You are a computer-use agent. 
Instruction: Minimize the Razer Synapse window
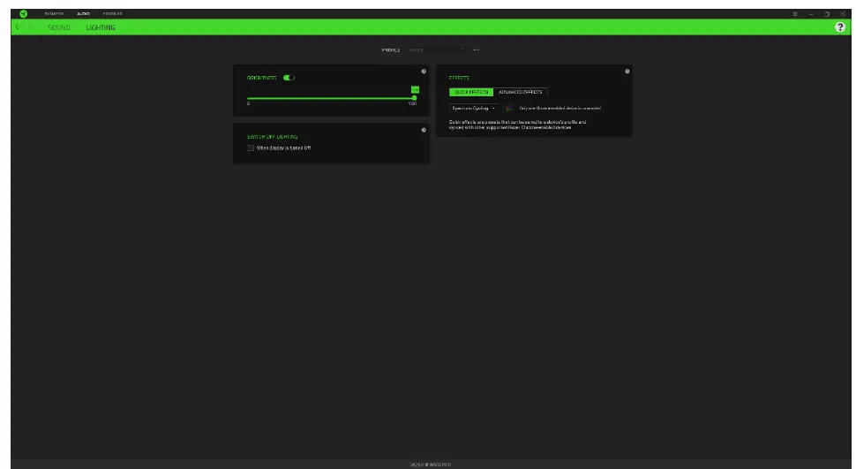811,13
